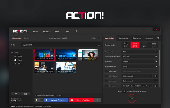Switch to the Screenshots tab

tap(137, 38)
